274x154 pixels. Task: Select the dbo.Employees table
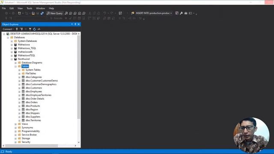34,92
